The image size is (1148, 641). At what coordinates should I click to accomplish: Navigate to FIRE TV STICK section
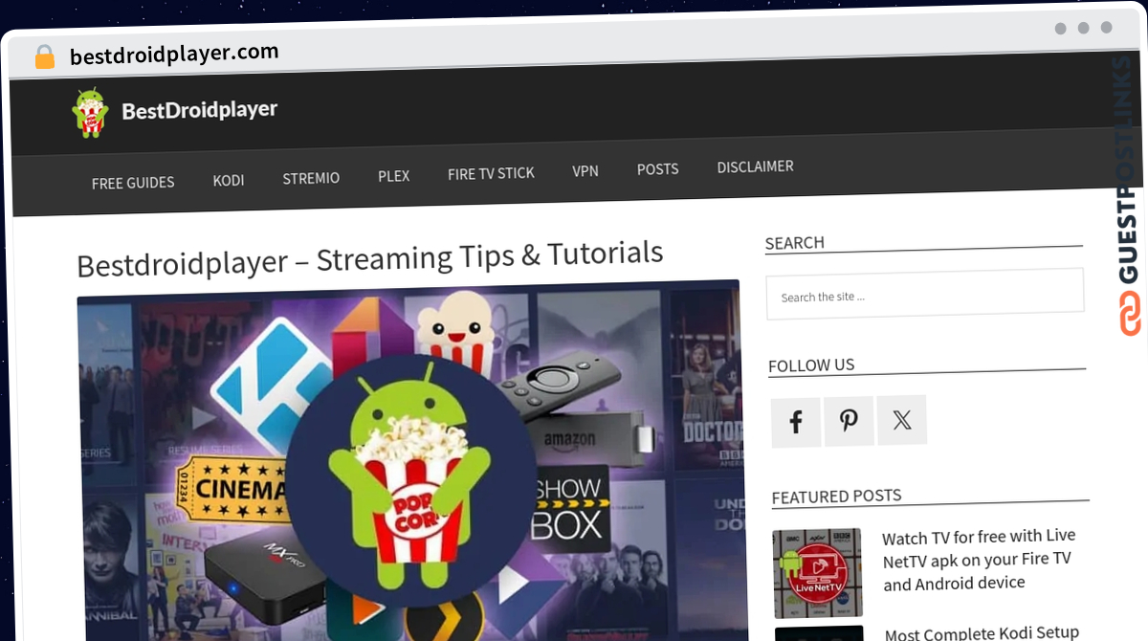(x=491, y=173)
